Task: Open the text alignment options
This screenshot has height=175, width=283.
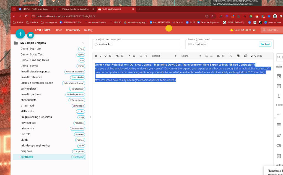Action: (x=141, y=56)
